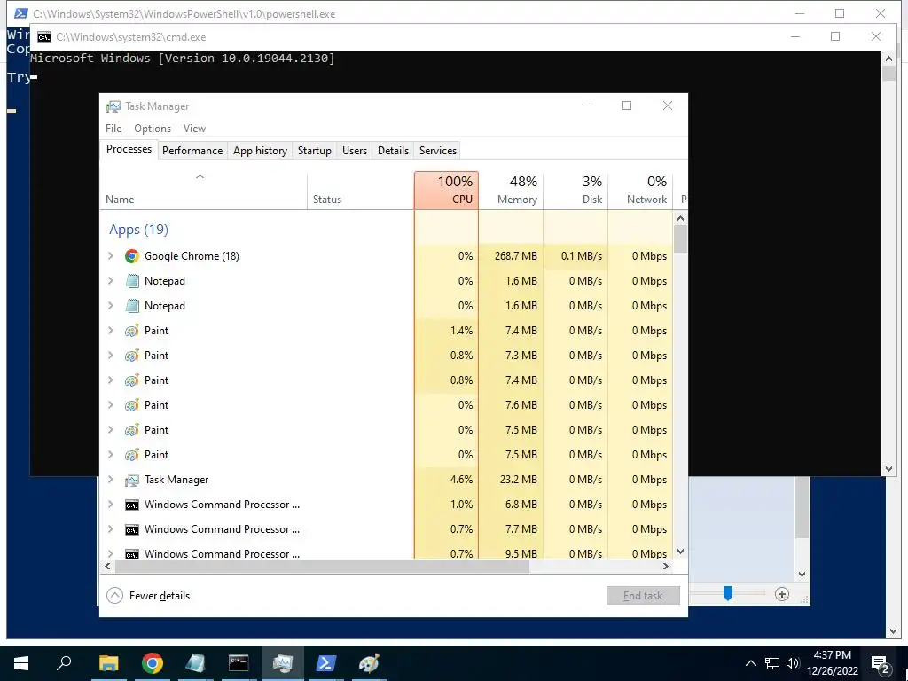The height and width of the screenshot is (681, 908).
Task: Switch to Paint taskbar icon
Action: point(369,663)
